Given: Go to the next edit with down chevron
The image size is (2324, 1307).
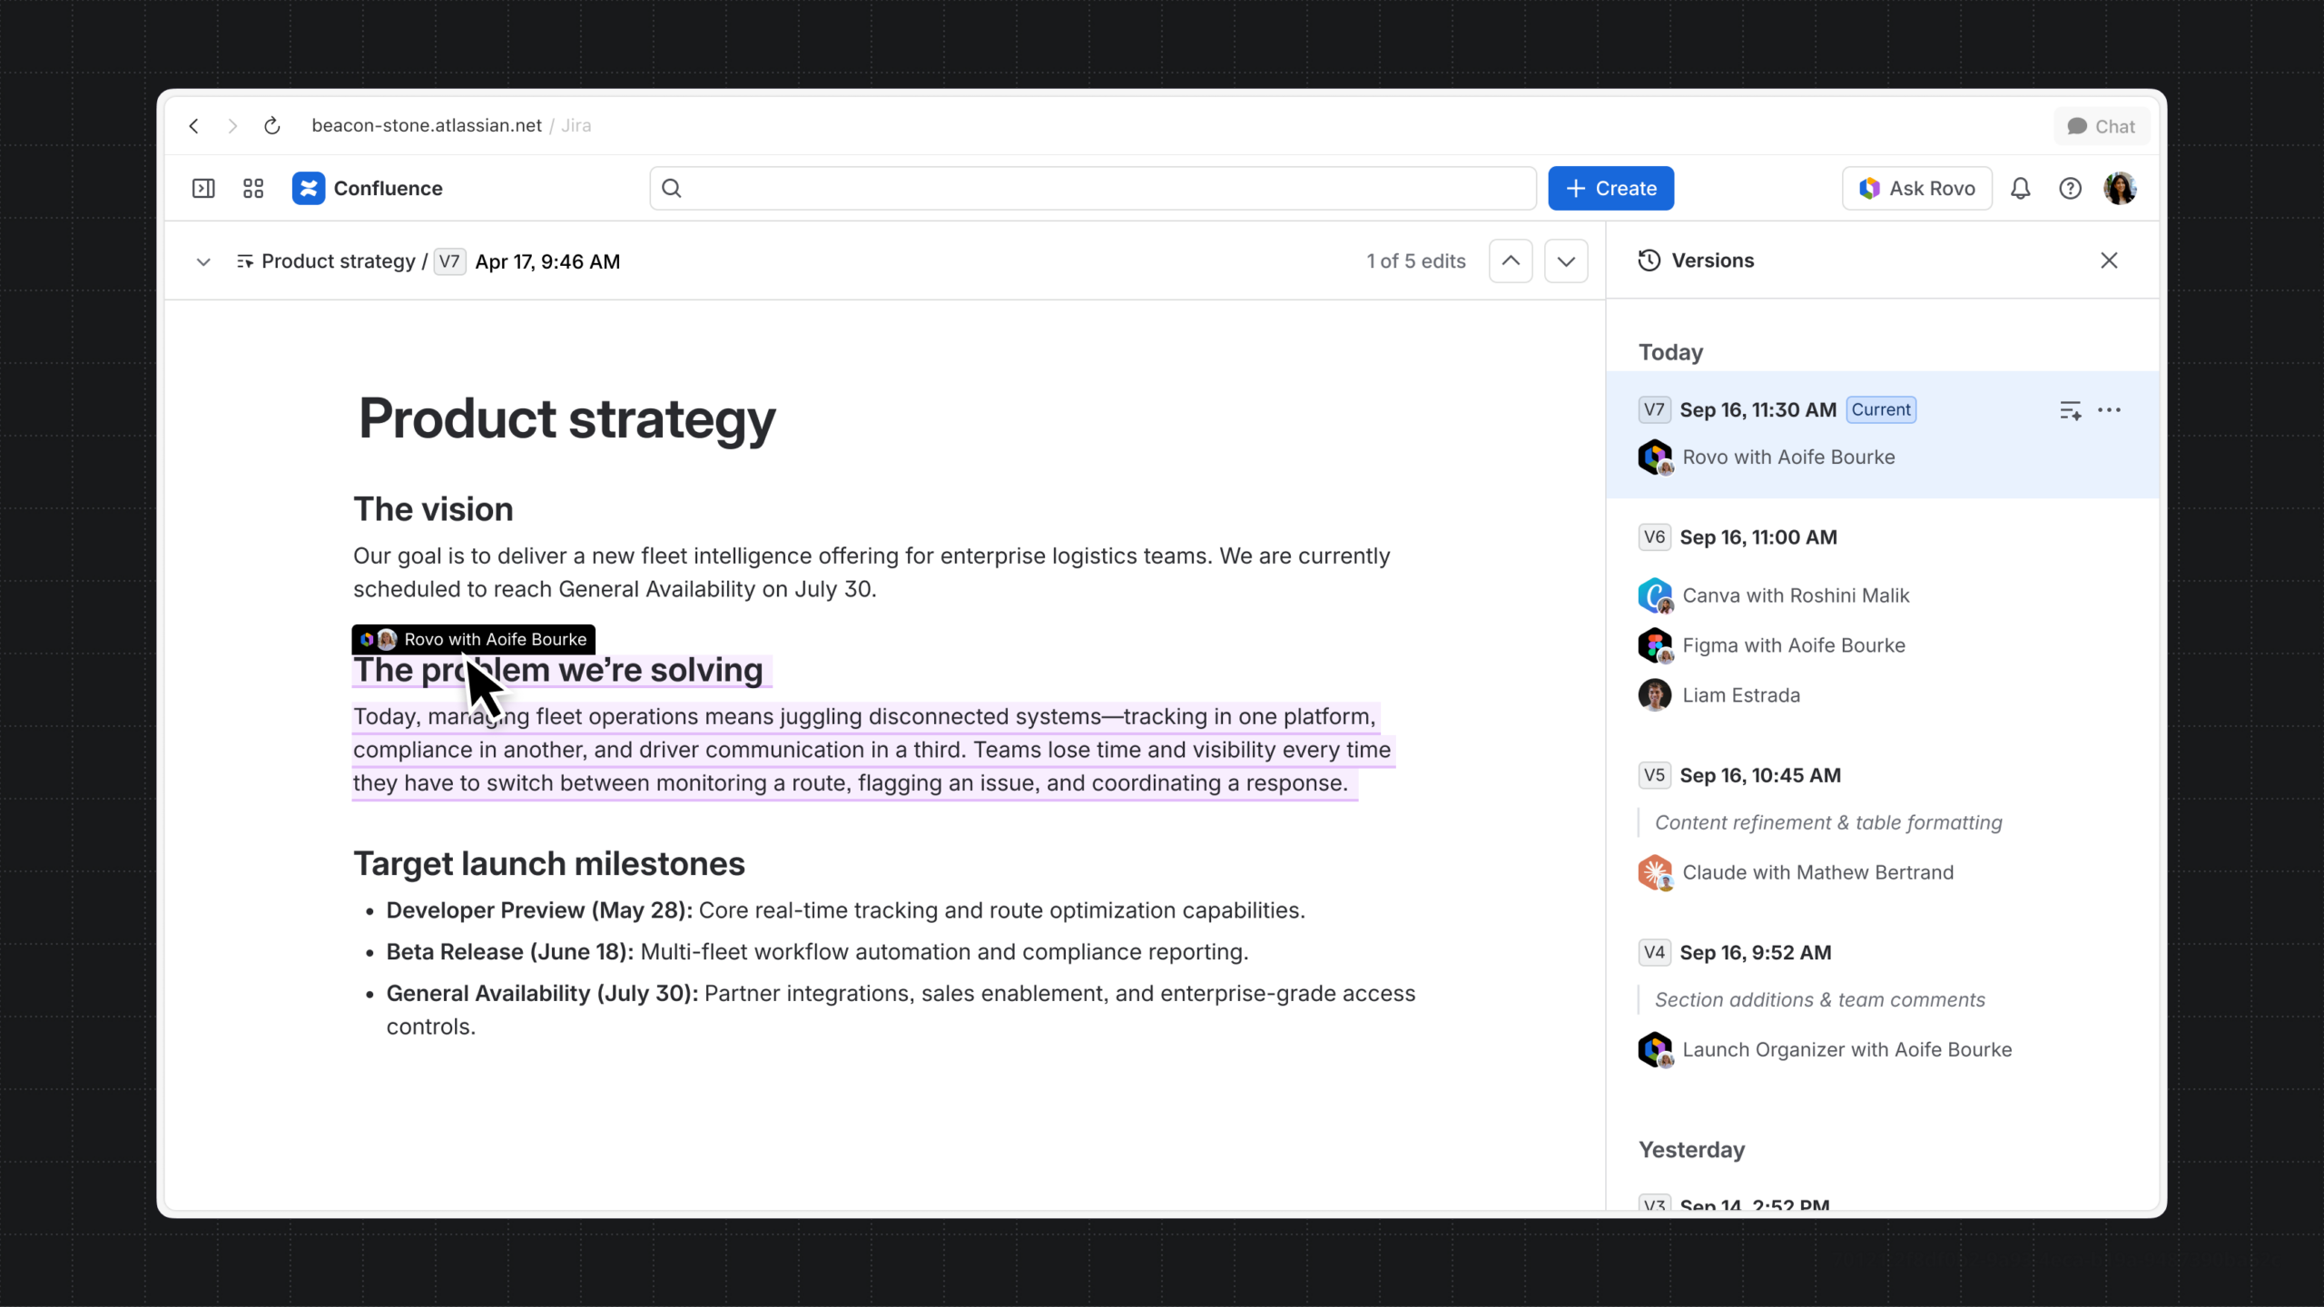Looking at the screenshot, I should click(1566, 261).
